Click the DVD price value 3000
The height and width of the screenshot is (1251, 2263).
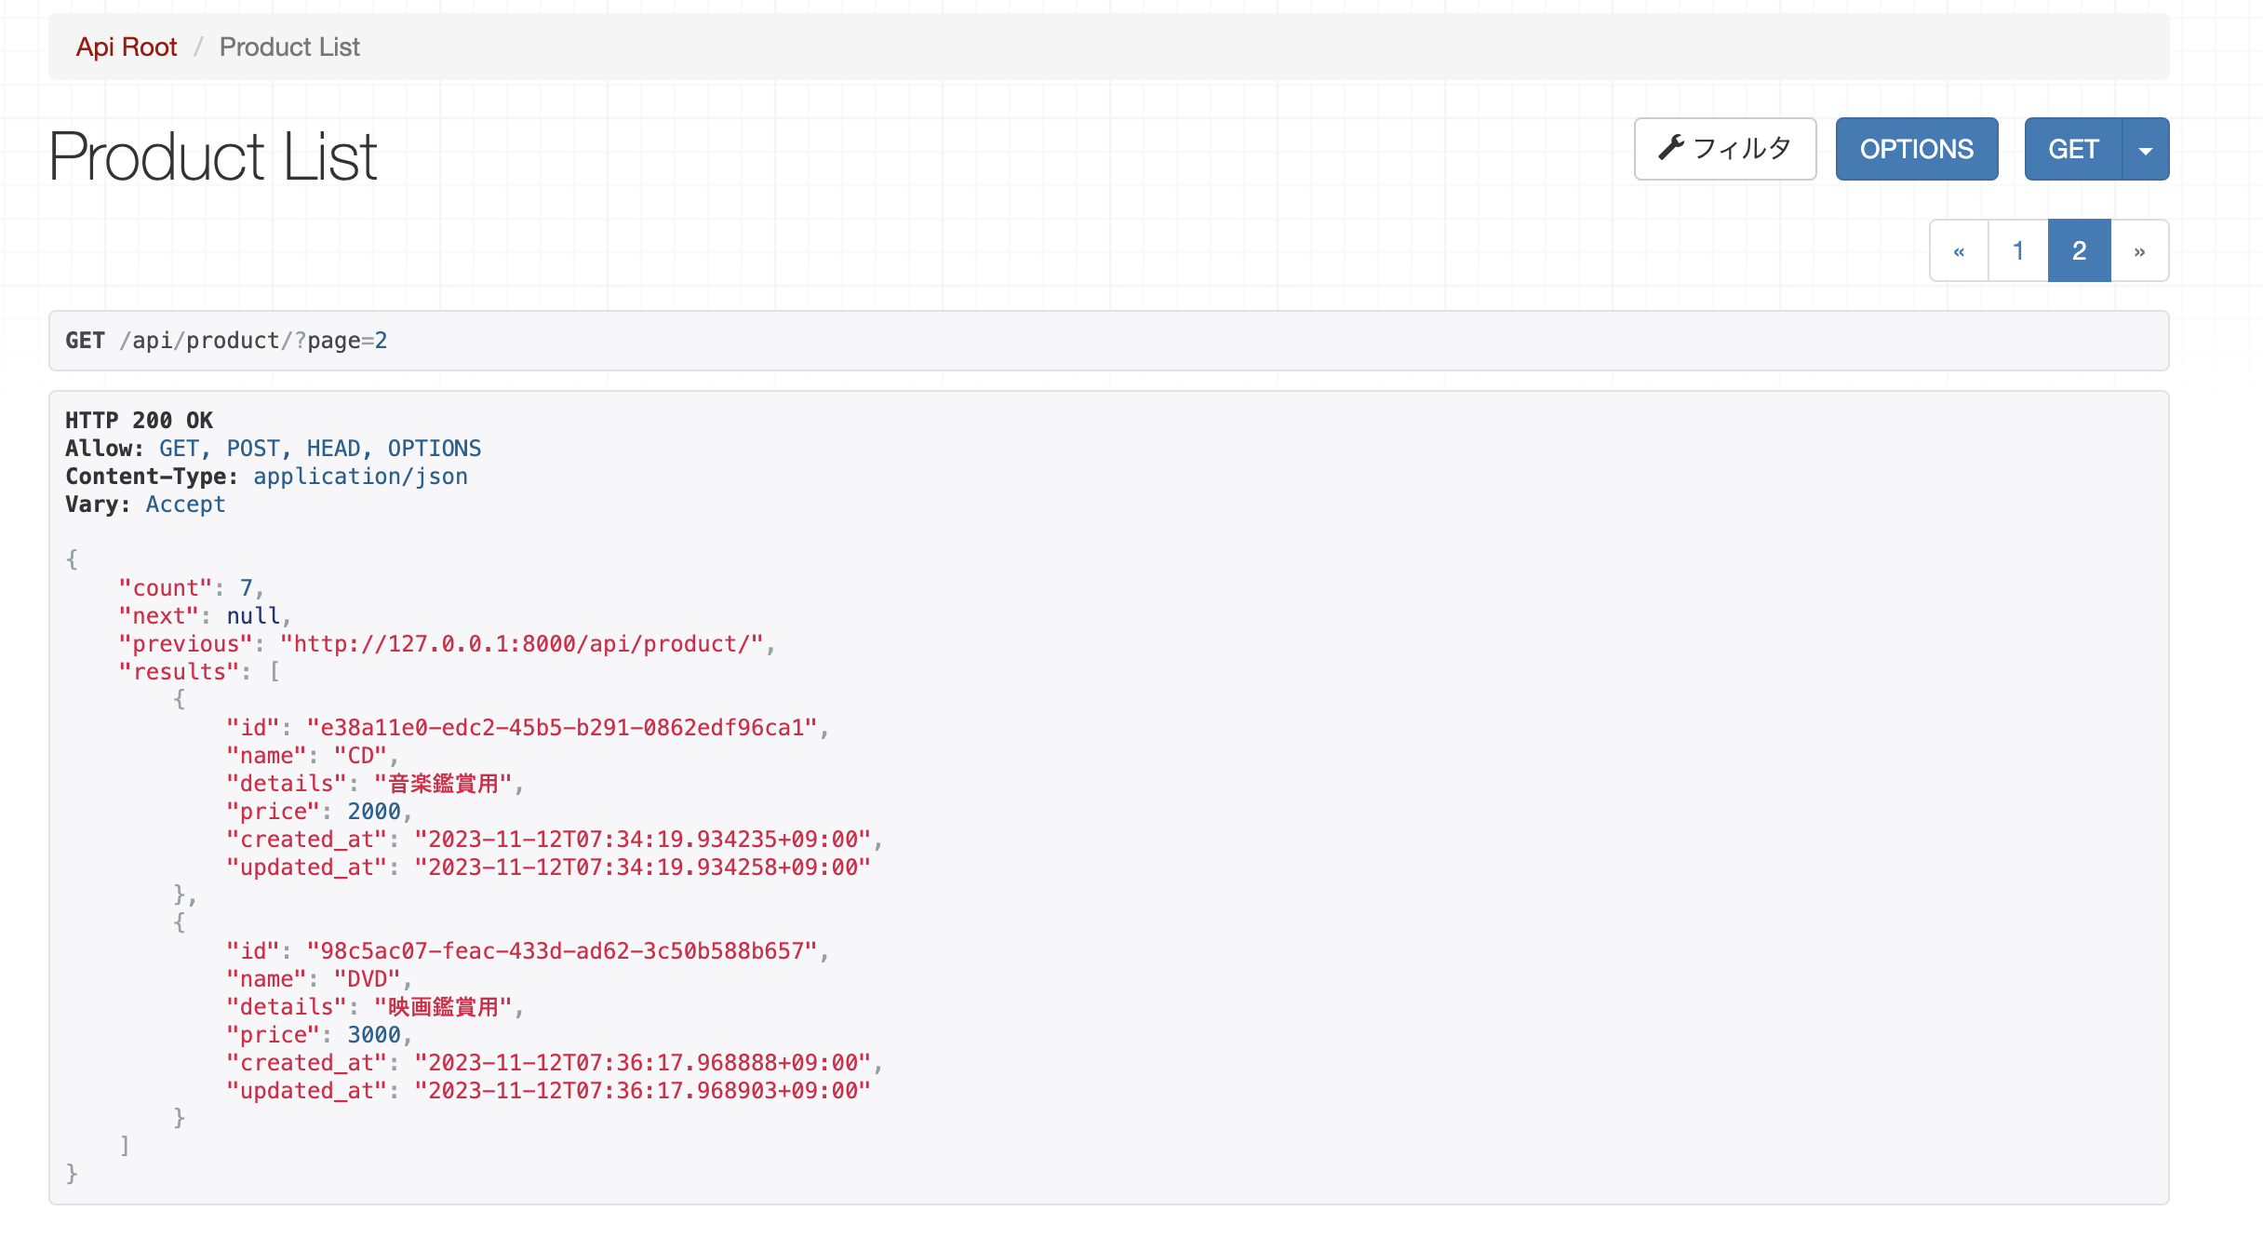click(x=373, y=1035)
